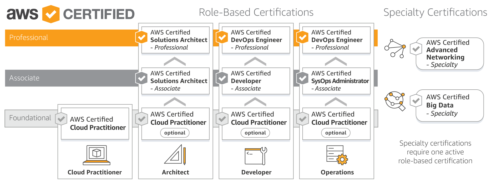Toggle orange check badge on Solutions Architect Professional
The width and height of the screenshot is (497, 184).
coord(141,37)
